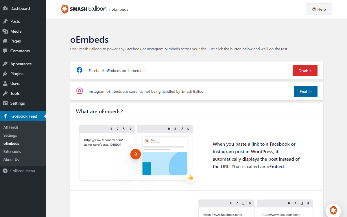Click the Plugins plug icon
347x217 pixels.
(x=5, y=74)
